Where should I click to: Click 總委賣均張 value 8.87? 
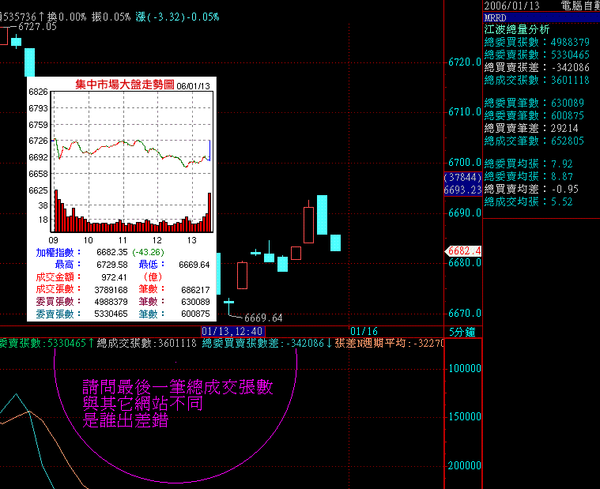562,176
